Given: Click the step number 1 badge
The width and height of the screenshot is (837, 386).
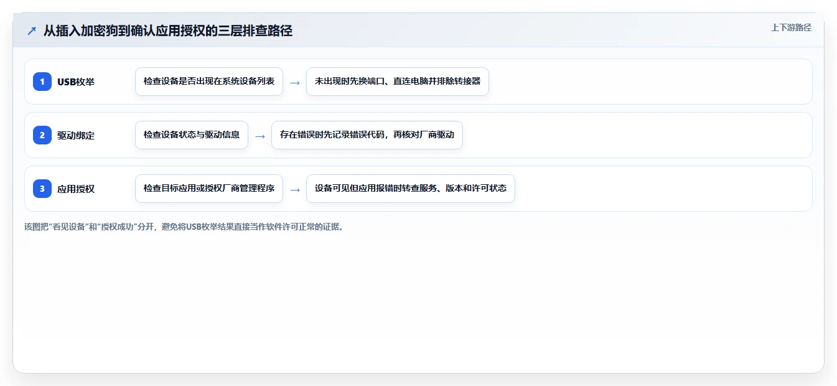Looking at the screenshot, I should click(x=42, y=82).
